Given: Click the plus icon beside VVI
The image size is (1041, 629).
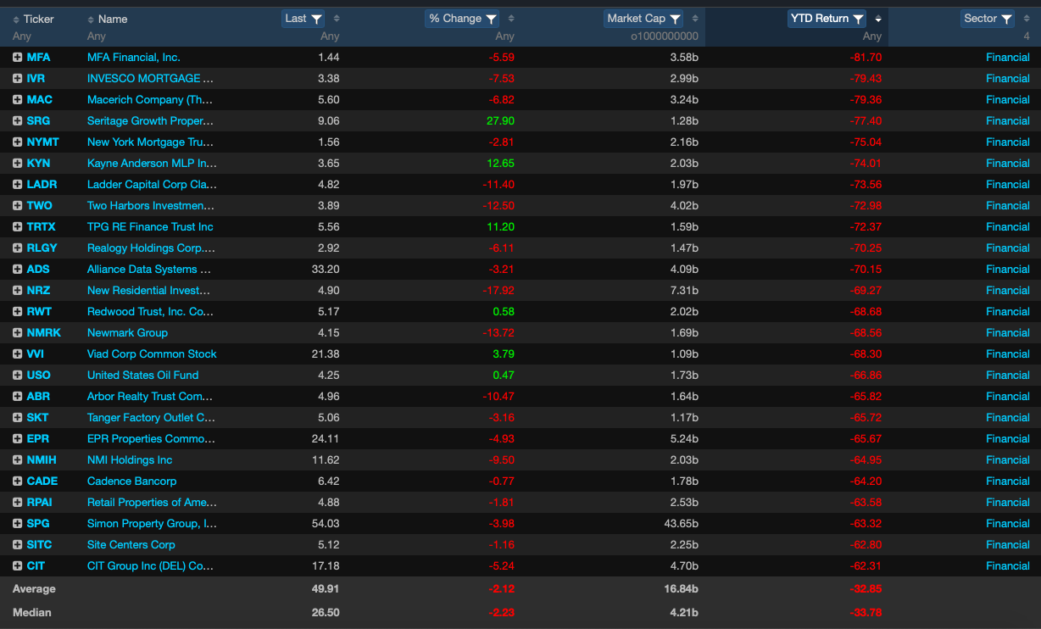Looking at the screenshot, I should tap(17, 353).
